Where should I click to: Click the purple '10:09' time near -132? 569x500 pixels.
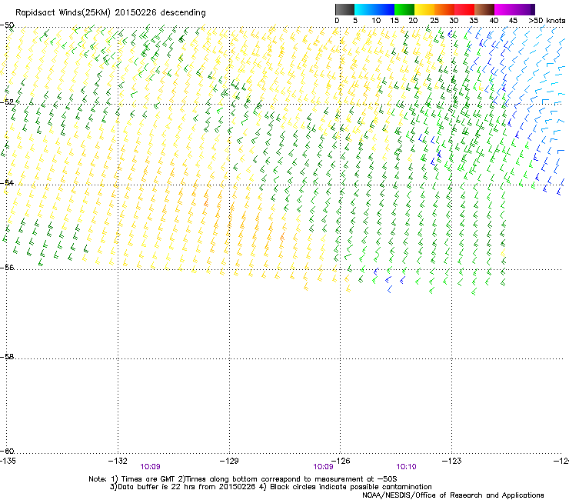point(150,467)
